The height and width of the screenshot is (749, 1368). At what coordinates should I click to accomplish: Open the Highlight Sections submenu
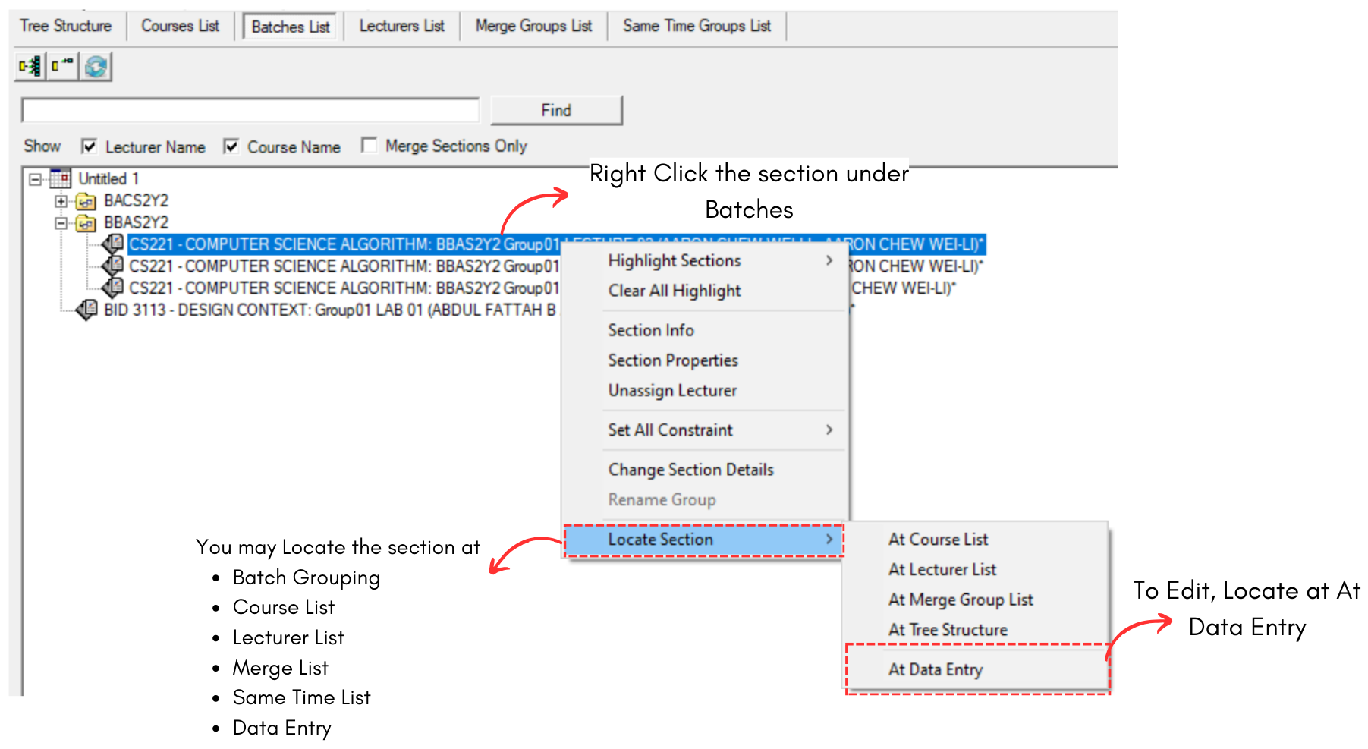tap(674, 261)
